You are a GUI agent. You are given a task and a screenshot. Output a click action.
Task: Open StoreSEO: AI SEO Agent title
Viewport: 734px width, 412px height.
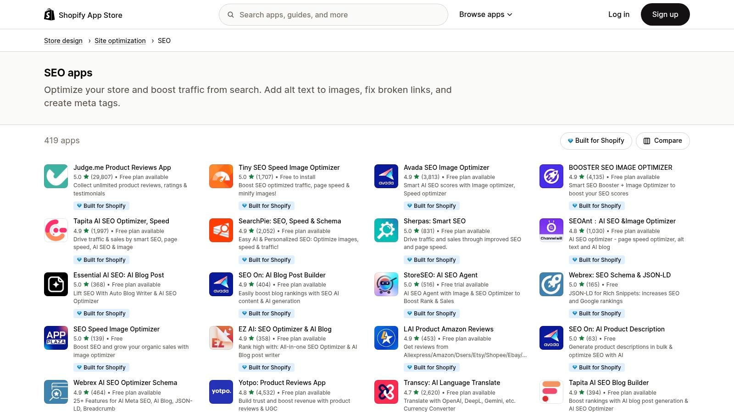click(440, 275)
